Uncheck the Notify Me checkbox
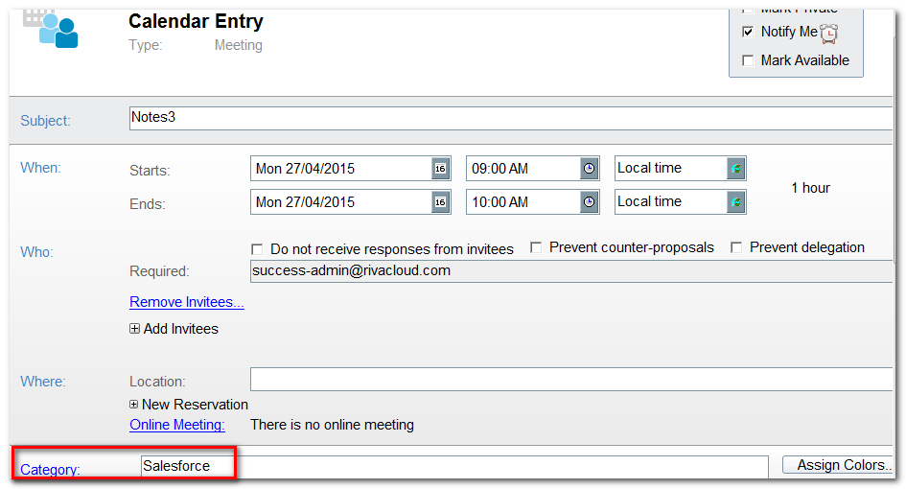 point(748,32)
